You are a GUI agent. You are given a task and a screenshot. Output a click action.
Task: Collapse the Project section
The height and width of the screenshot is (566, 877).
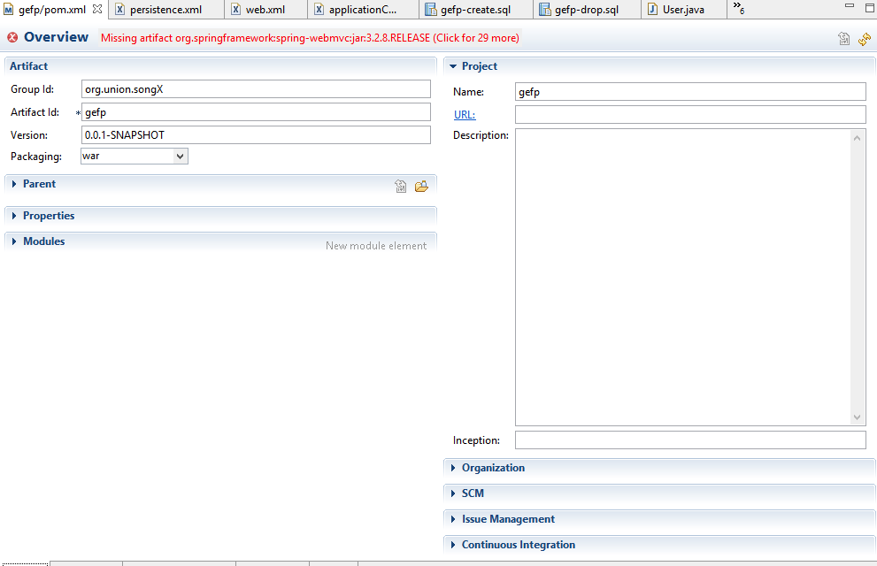(453, 67)
